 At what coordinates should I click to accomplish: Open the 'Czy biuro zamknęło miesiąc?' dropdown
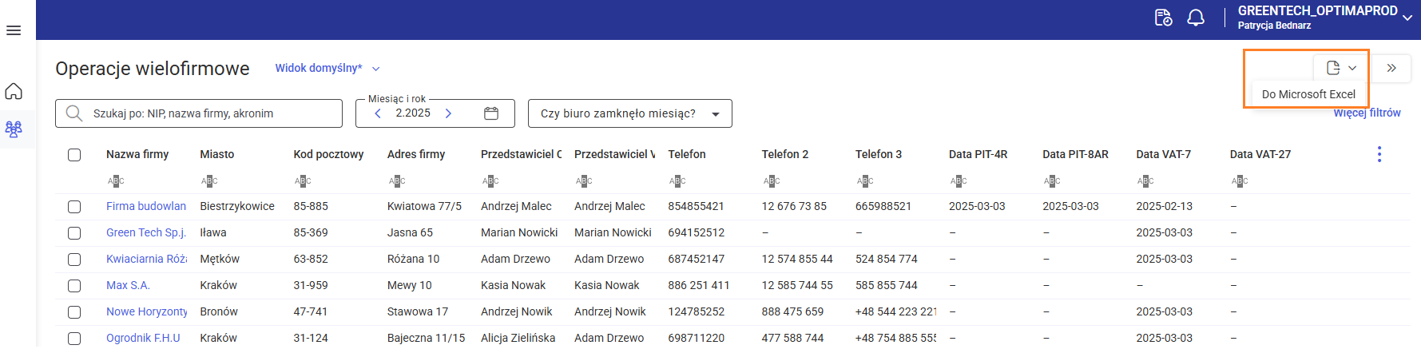[630, 113]
